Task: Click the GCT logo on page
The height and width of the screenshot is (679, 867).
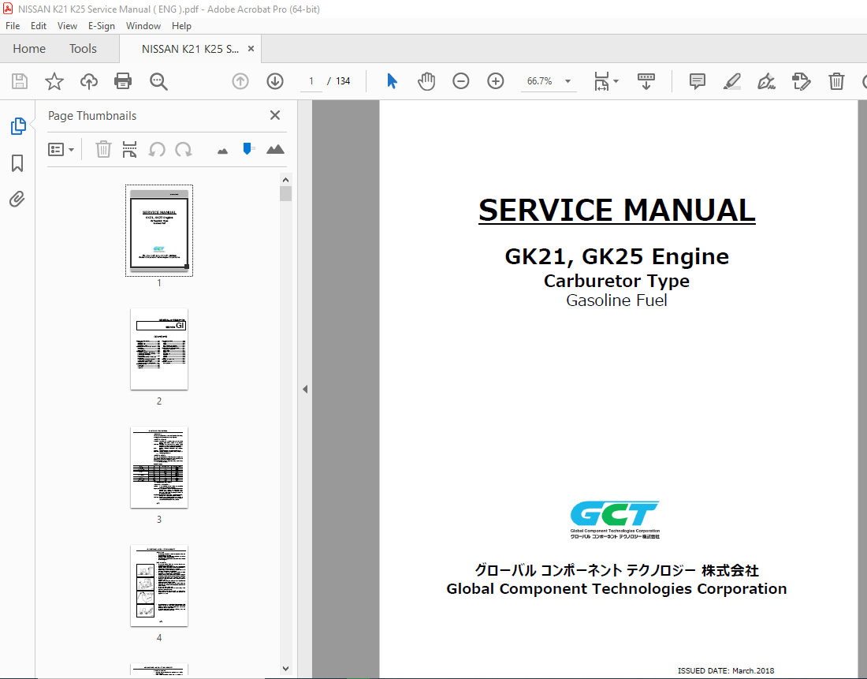Action: (x=615, y=519)
